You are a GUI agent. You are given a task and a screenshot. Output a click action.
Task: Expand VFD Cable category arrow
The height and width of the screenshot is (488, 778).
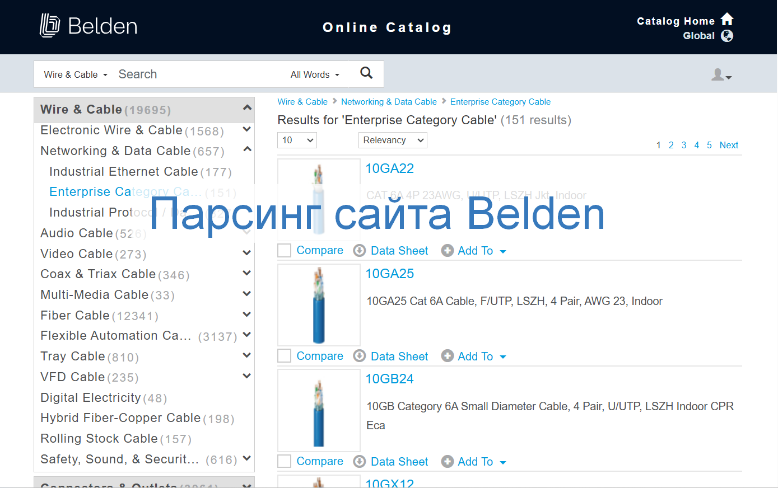tap(246, 376)
